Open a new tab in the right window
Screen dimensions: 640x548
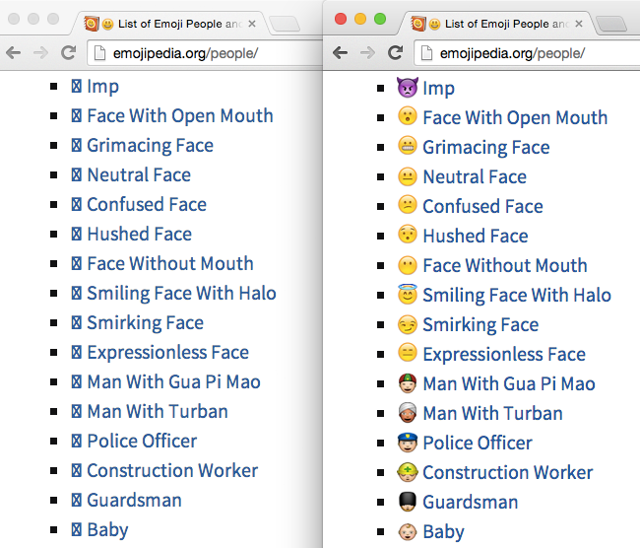(x=611, y=24)
